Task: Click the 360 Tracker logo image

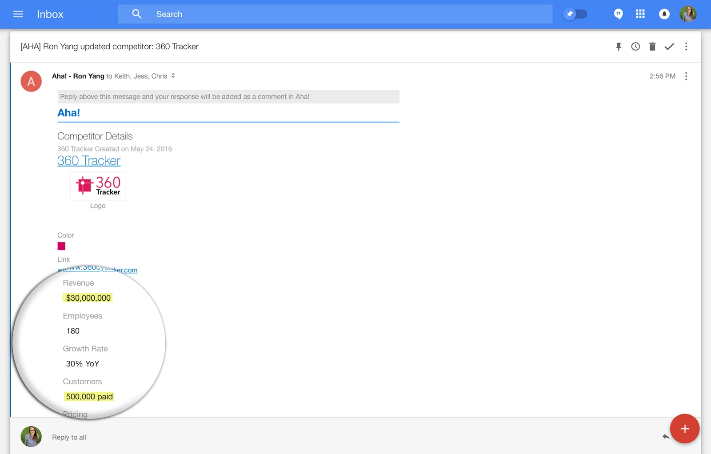Action: (98, 186)
